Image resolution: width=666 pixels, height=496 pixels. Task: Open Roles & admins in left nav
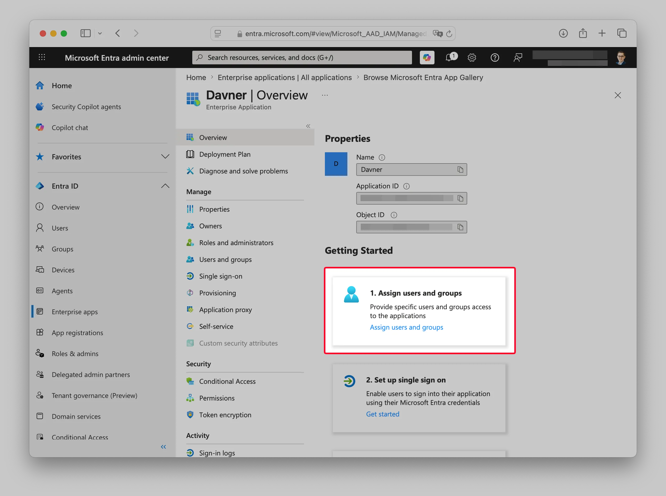(x=75, y=354)
